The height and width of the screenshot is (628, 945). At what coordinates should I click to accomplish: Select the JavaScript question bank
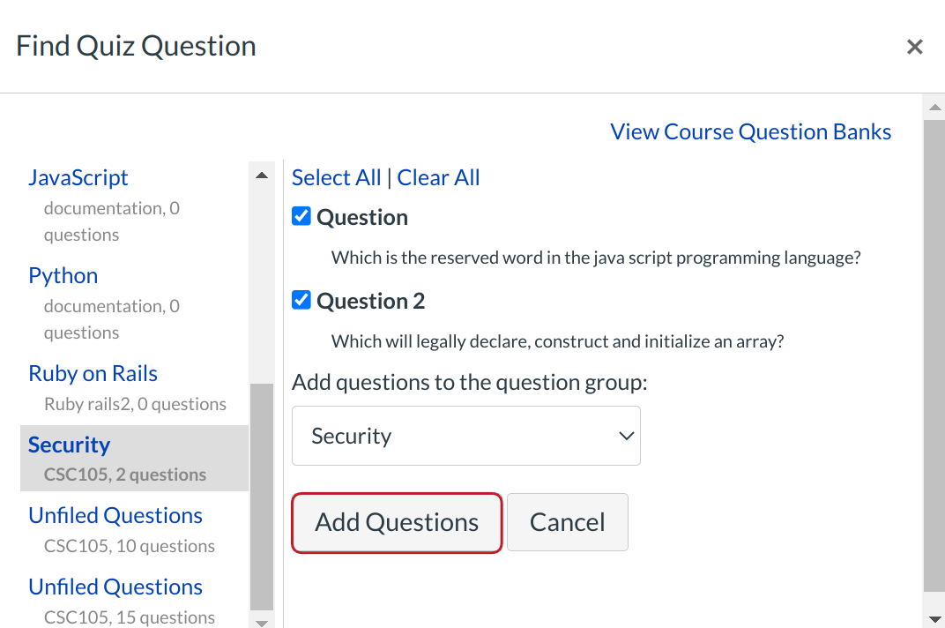click(78, 177)
